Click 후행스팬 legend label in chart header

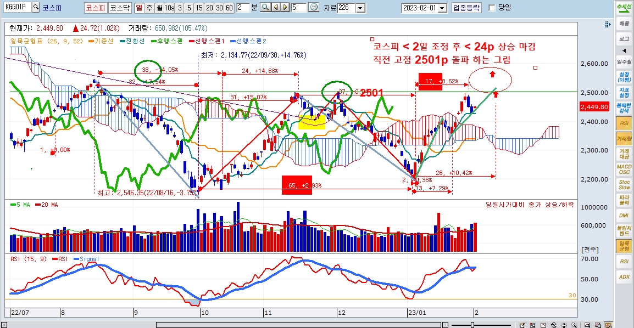[166, 41]
